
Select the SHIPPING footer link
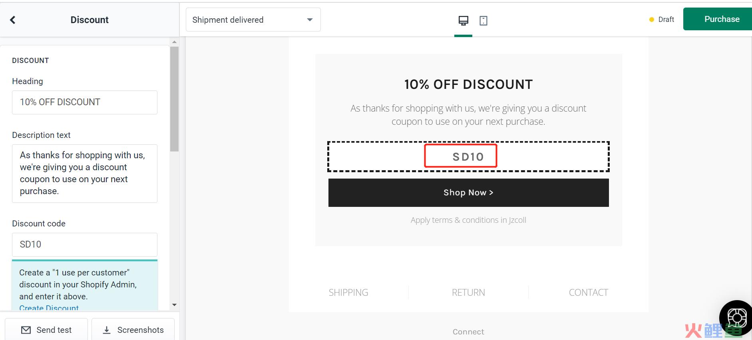point(348,293)
